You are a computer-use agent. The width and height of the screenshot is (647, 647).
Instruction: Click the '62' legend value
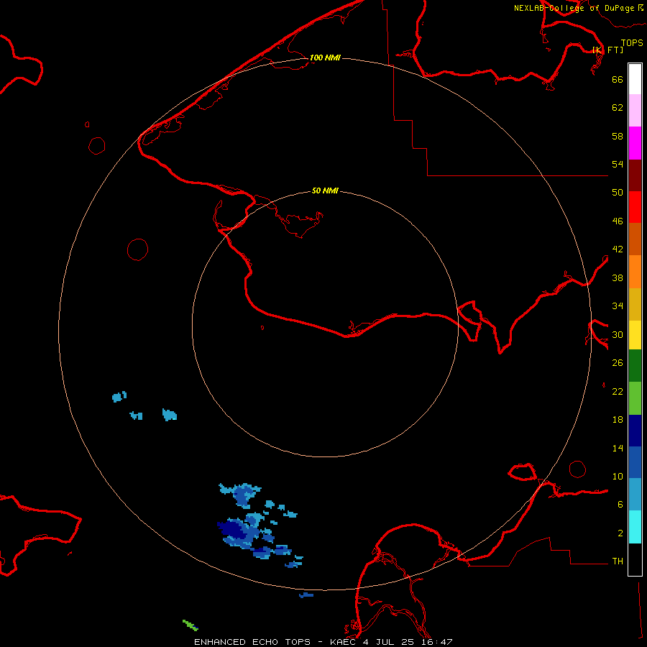tap(618, 108)
